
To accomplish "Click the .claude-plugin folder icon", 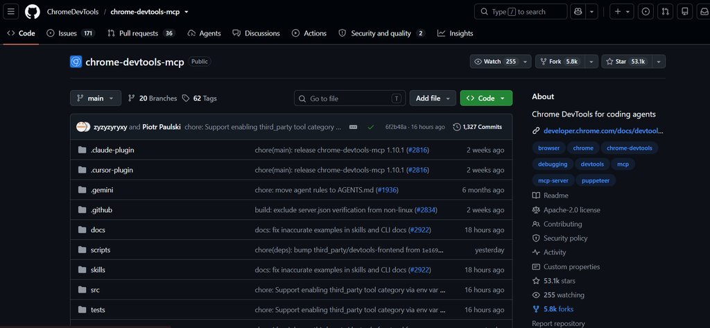I will click(x=82, y=150).
